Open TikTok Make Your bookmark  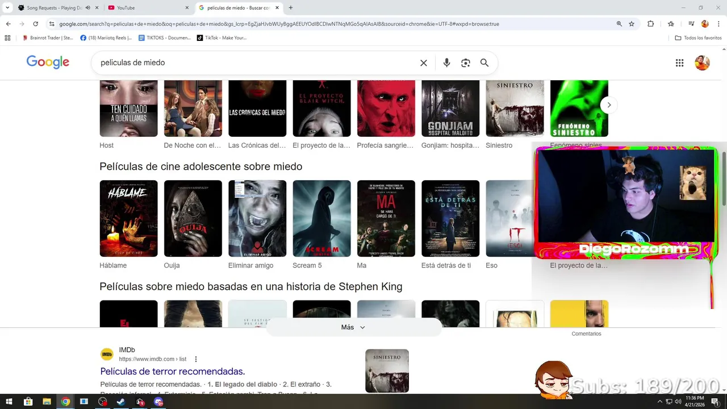tap(222, 38)
